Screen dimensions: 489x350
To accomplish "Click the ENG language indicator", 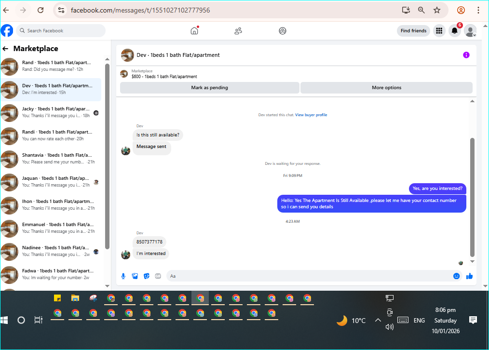I will (x=419, y=321).
